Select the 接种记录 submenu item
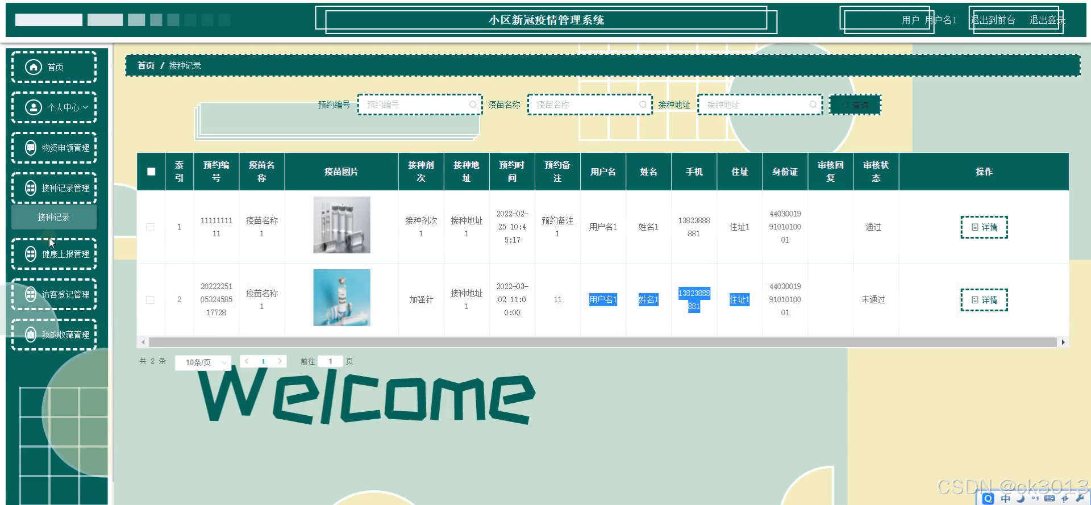 [54, 217]
